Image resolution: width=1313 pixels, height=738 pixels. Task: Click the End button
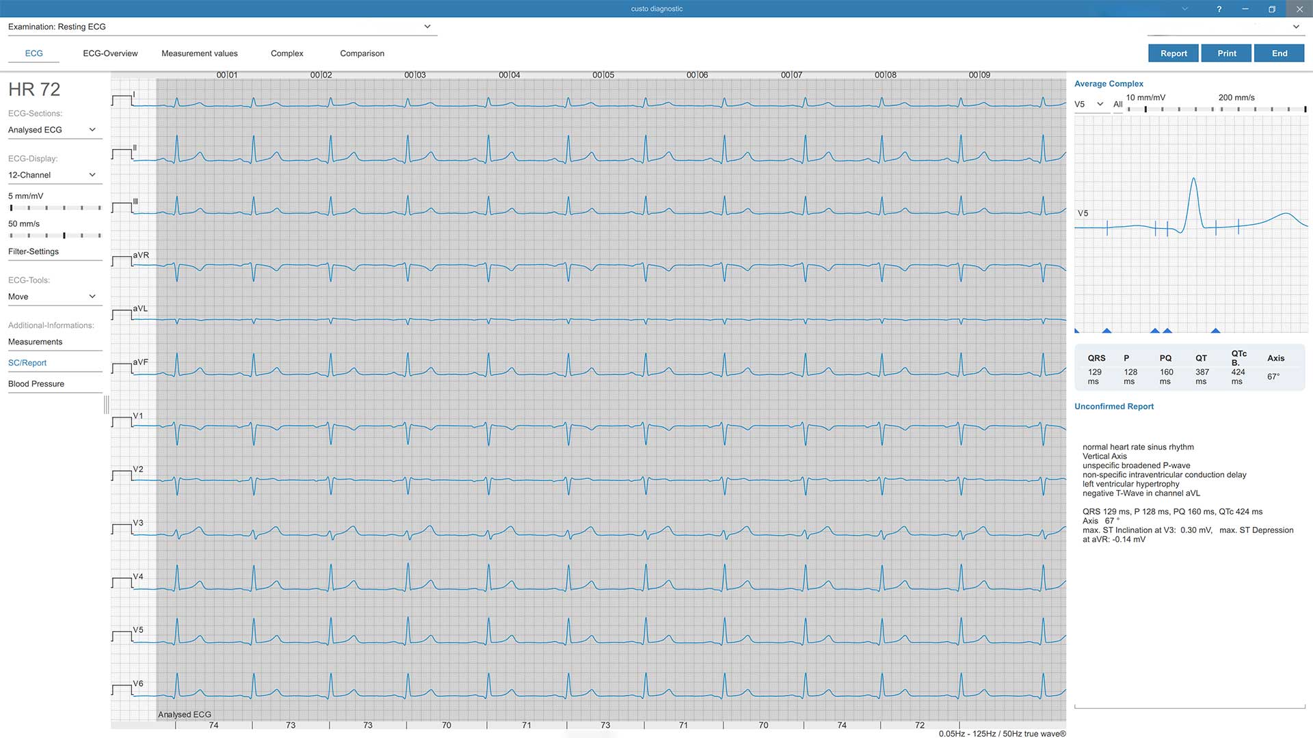click(1279, 53)
